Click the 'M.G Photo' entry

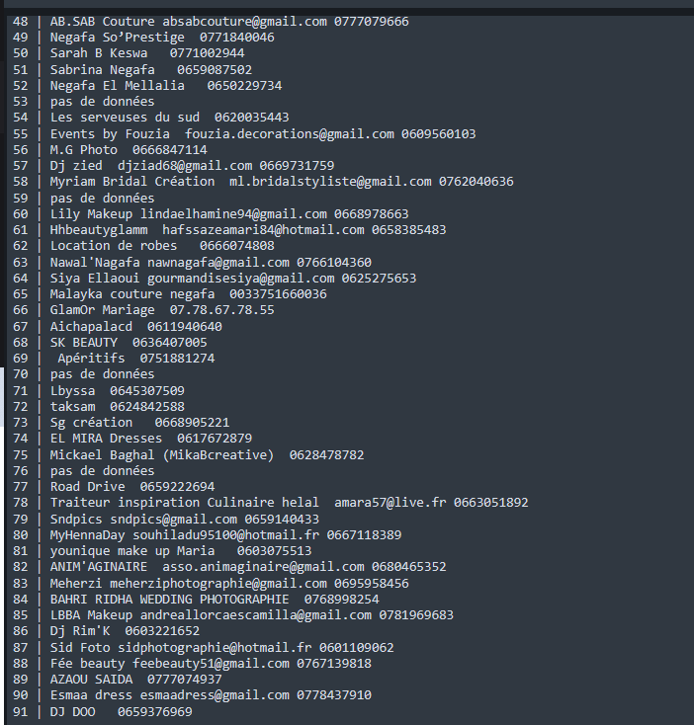[84, 150]
